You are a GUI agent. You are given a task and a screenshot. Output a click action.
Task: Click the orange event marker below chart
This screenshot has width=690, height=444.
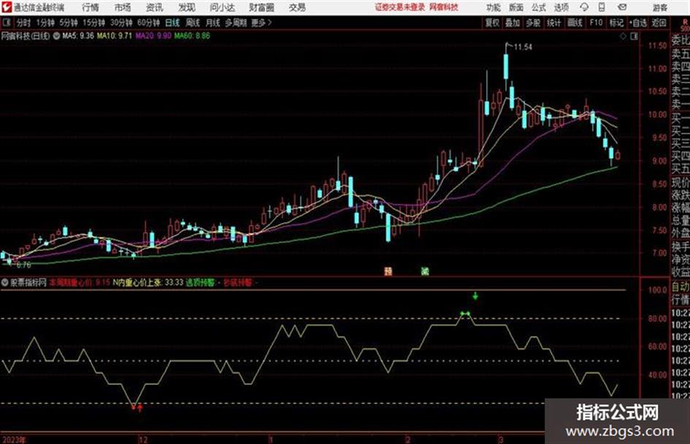(388, 271)
